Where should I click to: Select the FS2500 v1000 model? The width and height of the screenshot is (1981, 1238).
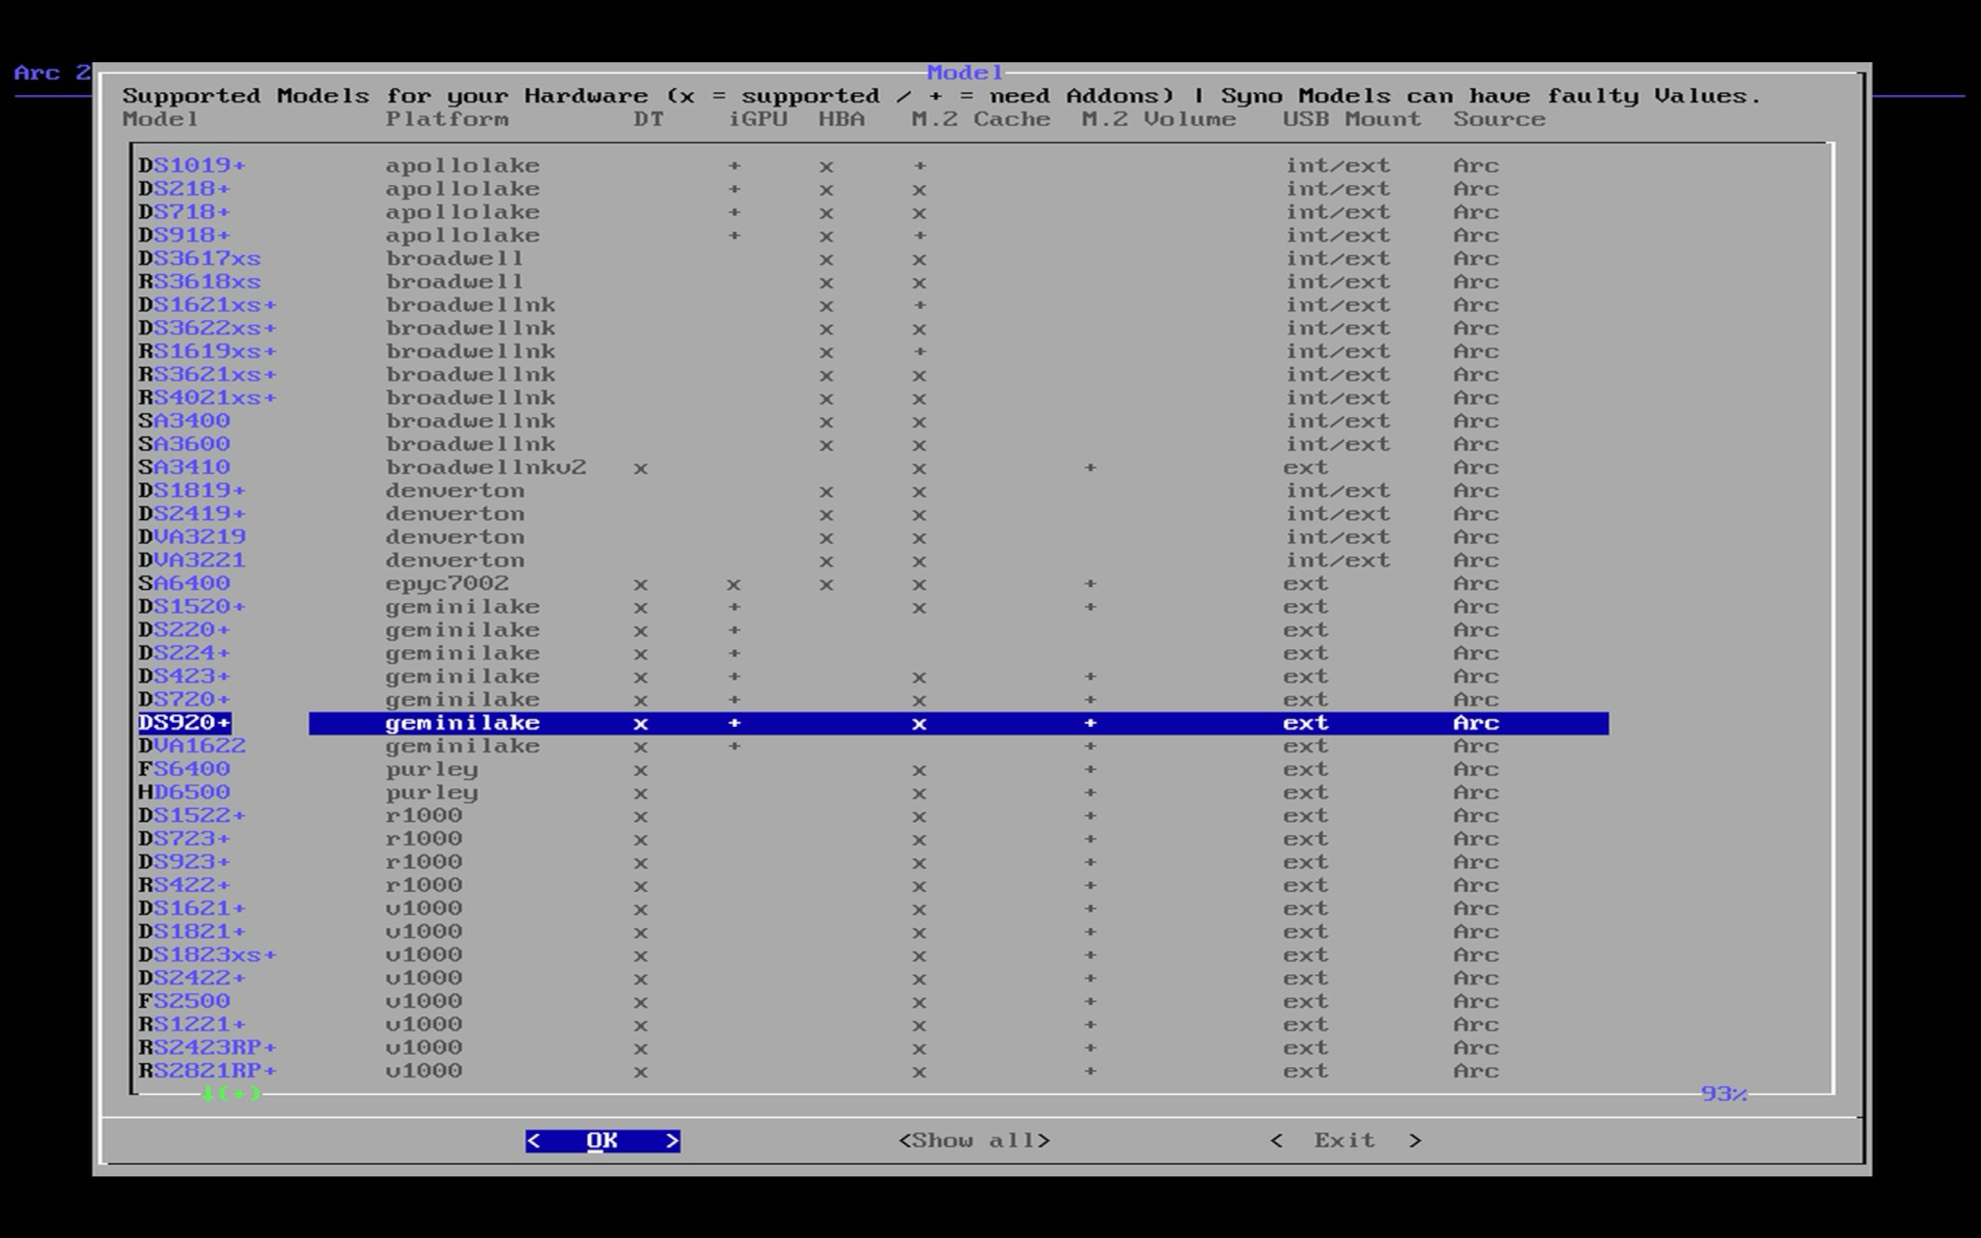click(x=185, y=1002)
